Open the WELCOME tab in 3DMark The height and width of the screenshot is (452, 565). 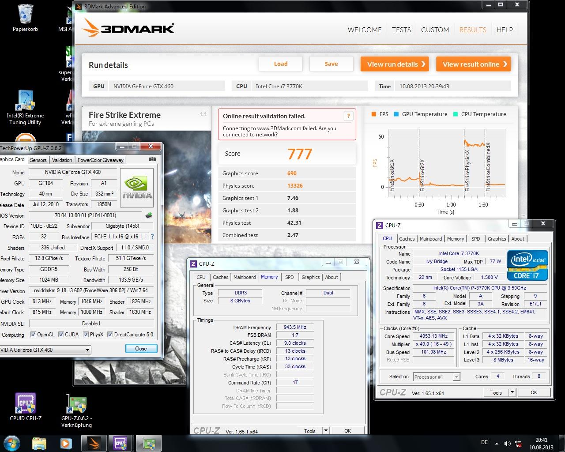point(365,30)
